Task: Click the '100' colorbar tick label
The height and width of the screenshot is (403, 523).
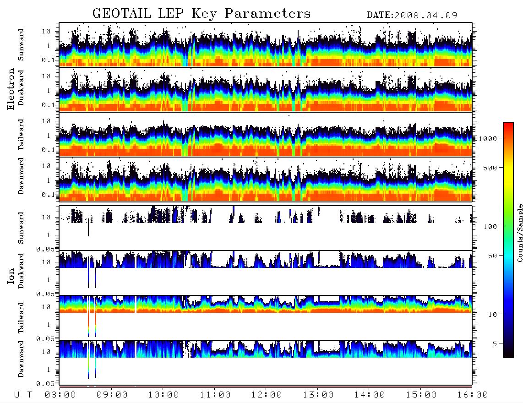Action: [490, 227]
